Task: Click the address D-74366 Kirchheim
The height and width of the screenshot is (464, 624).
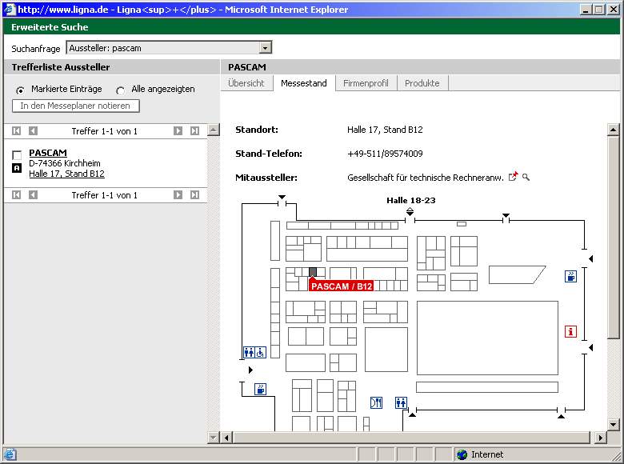Action: tap(65, 163)
